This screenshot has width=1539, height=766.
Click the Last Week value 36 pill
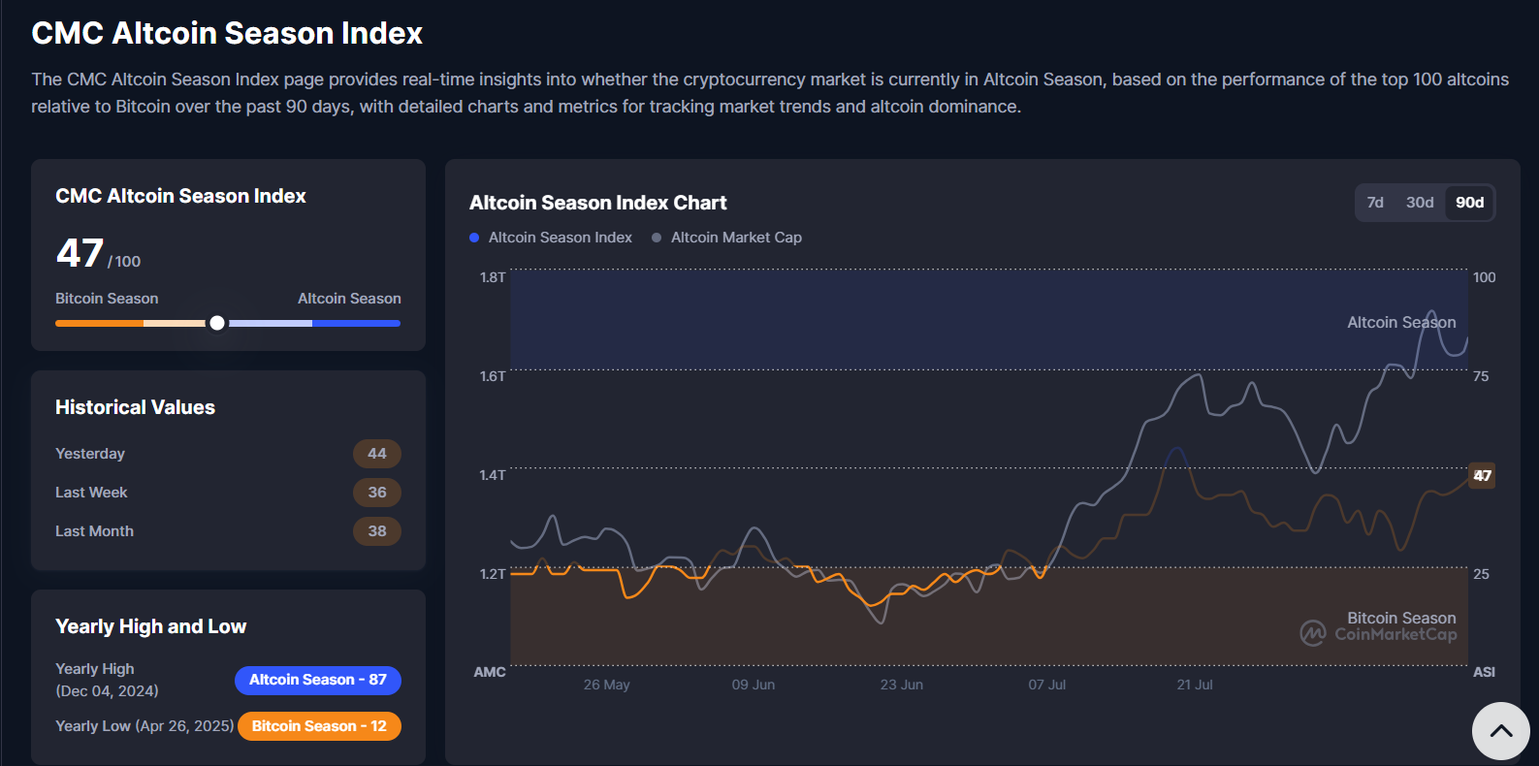coord(377,493)
